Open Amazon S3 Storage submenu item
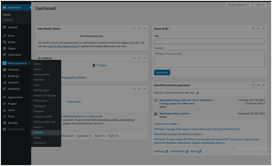The width and height of the screenshot is (272, 166). tap(45, 96)
